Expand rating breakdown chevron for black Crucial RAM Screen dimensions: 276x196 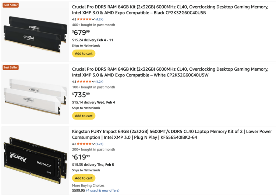[93, 19]
